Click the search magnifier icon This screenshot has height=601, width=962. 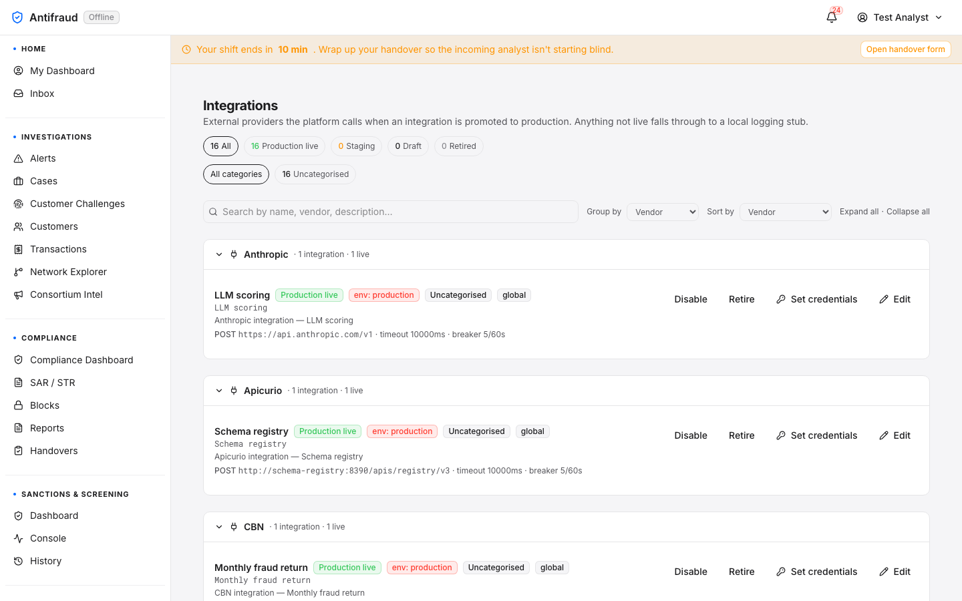[x=213, y=212]
